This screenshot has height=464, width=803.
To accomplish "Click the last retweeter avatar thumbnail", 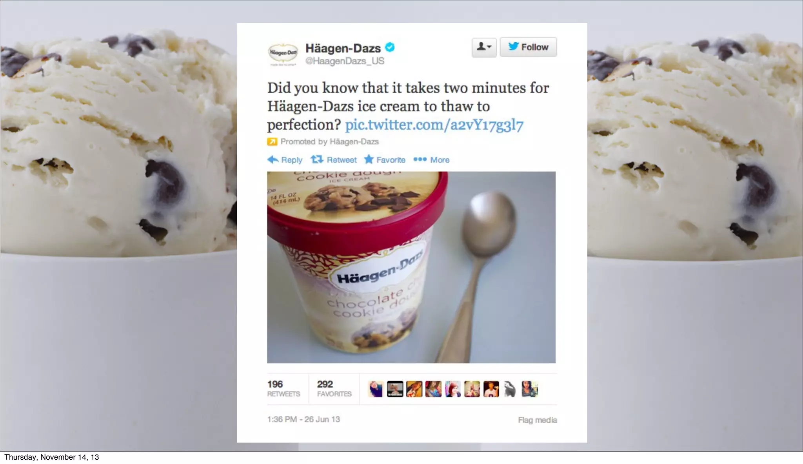I will pos(530,389).
